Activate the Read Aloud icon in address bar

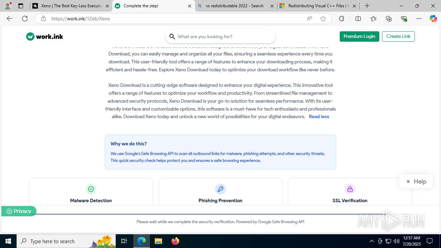click(309, 19)
